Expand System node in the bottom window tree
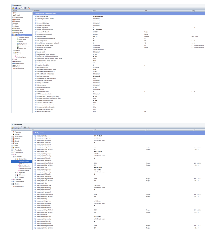This screenshot has height=235, width=221. (x=12, y=184)
